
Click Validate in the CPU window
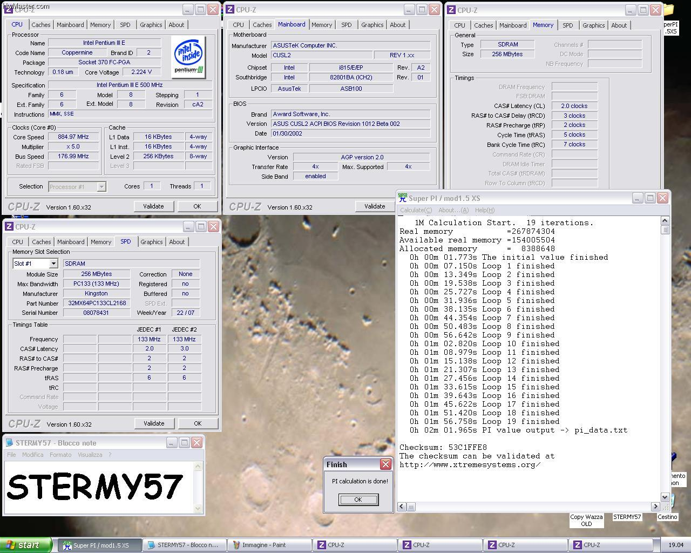[x=153, y=206]
